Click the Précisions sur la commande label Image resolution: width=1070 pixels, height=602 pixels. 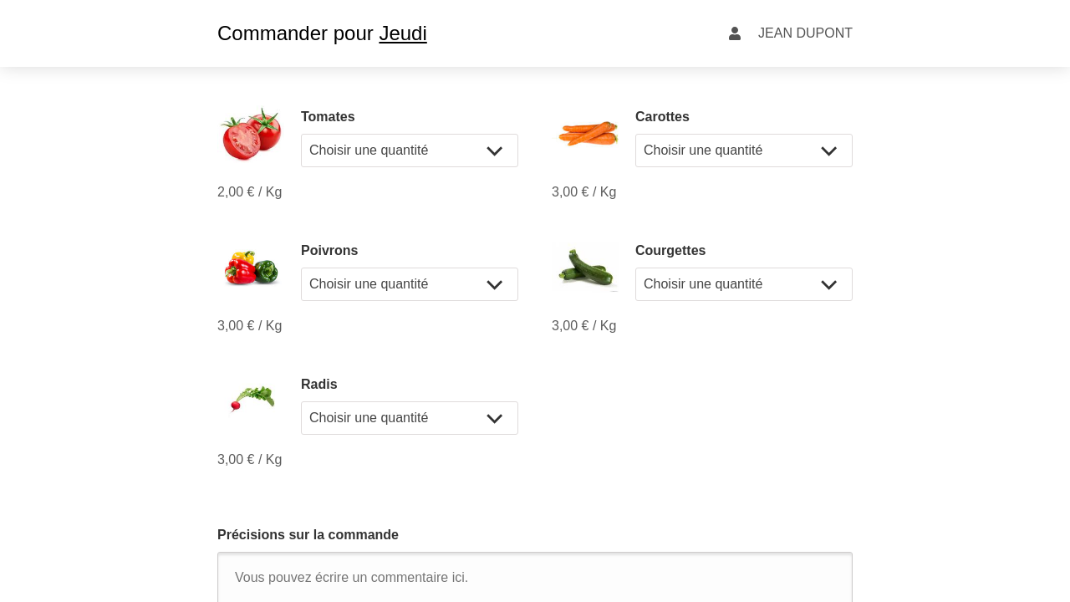point(308,535)
